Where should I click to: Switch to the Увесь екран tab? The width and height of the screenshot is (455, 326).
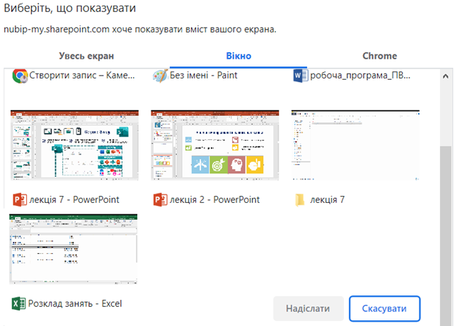click(86, 56)
